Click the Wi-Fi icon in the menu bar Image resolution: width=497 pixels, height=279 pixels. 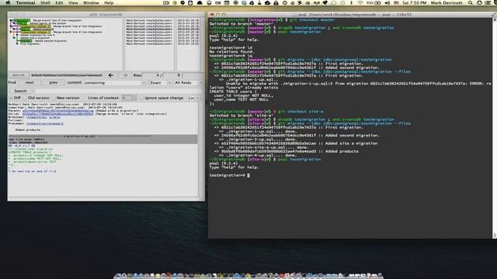click(x=360, y=2)
